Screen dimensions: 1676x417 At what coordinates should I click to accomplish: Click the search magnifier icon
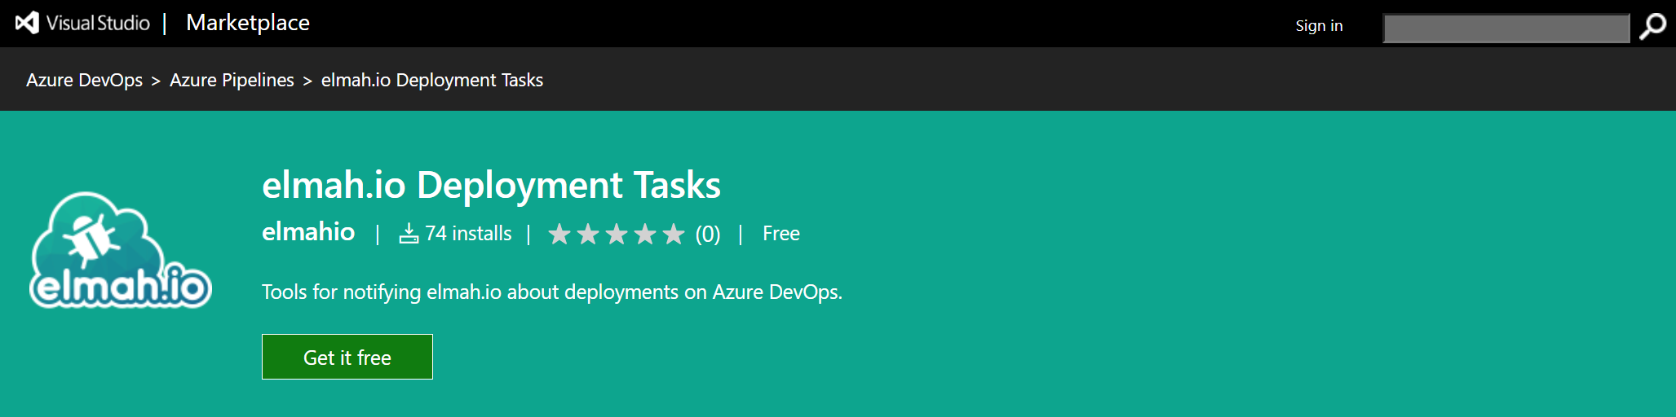point(1652,27)
